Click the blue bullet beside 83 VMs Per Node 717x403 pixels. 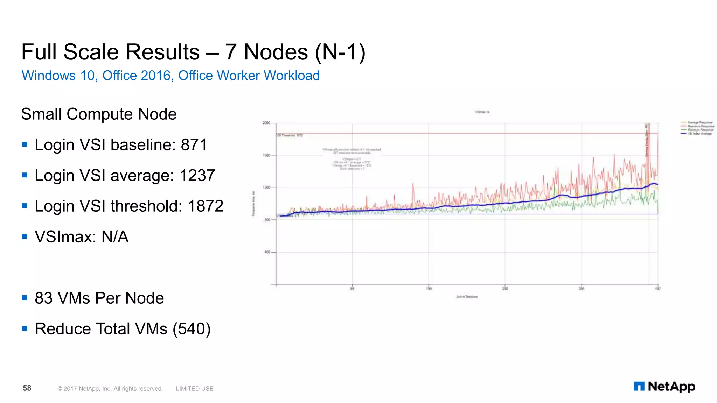(25, 298)
